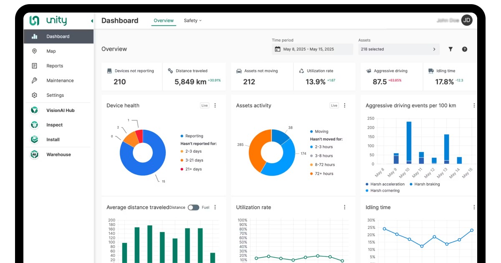Go to Reports in sidebar
This screenshot has width=501, height=263.
coord(58,66)
